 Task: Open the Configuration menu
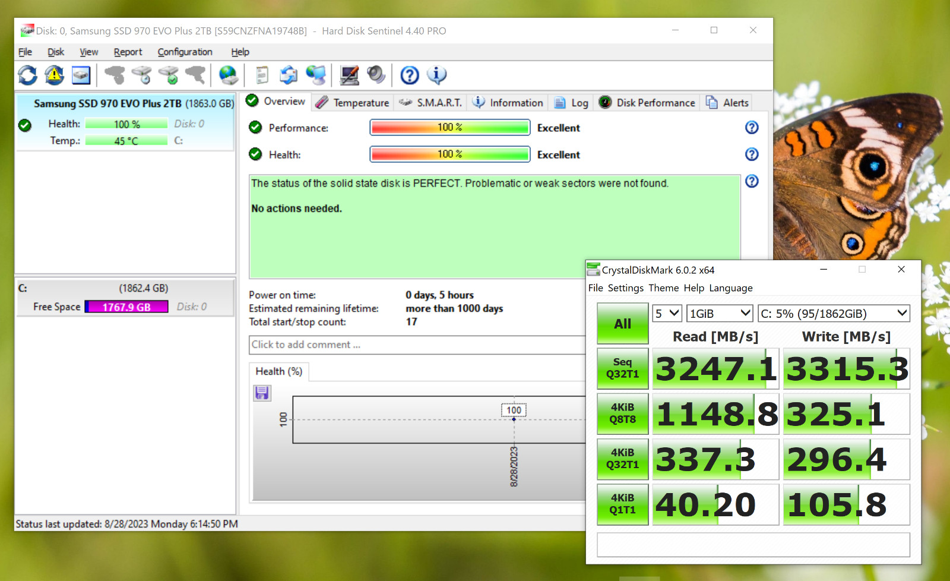click(185, 52)
